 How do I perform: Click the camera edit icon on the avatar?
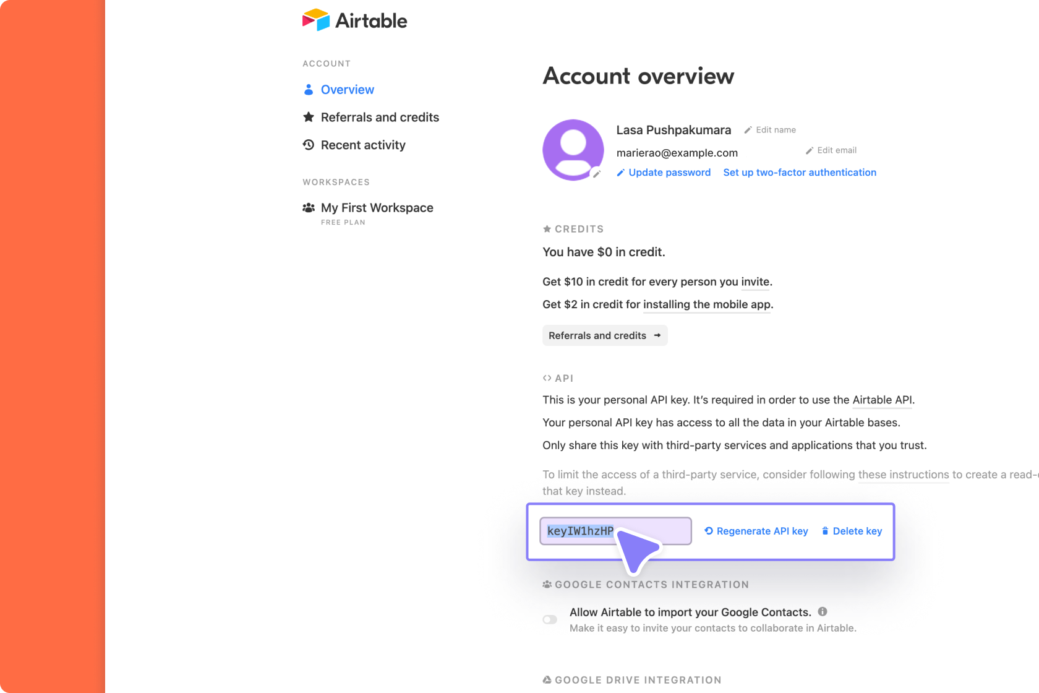pos(596,174)
